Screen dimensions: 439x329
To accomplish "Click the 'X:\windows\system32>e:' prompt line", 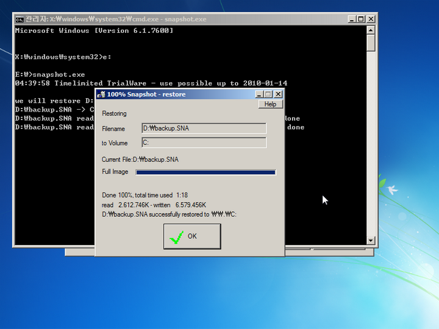I will point(63,57).
